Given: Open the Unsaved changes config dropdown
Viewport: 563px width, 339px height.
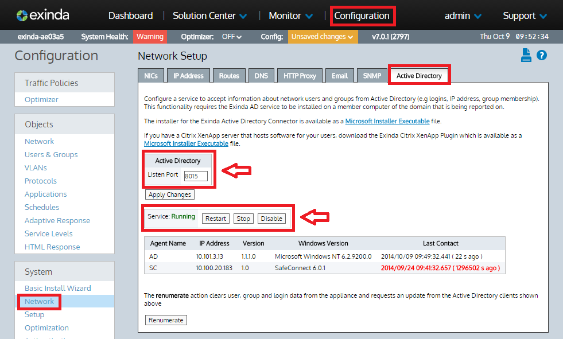Looking at the screenshot, I should [323, 37].
